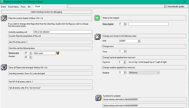The image size is (189, 108).
Task: Click the Change turns button
Action: point(144,46)
